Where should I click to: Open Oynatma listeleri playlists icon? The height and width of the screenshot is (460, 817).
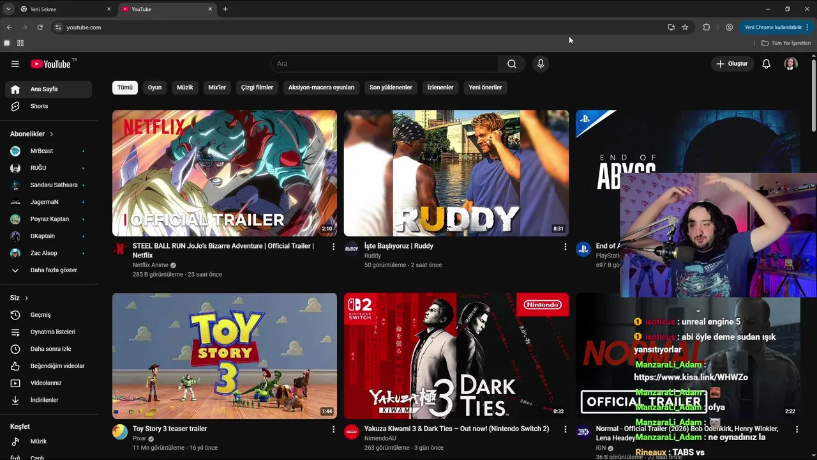point(15,332)
